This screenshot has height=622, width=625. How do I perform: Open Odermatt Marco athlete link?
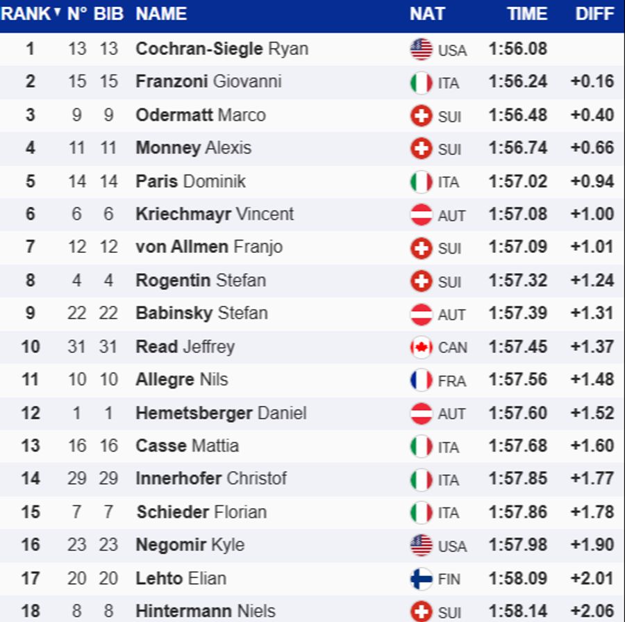point(201,115)
